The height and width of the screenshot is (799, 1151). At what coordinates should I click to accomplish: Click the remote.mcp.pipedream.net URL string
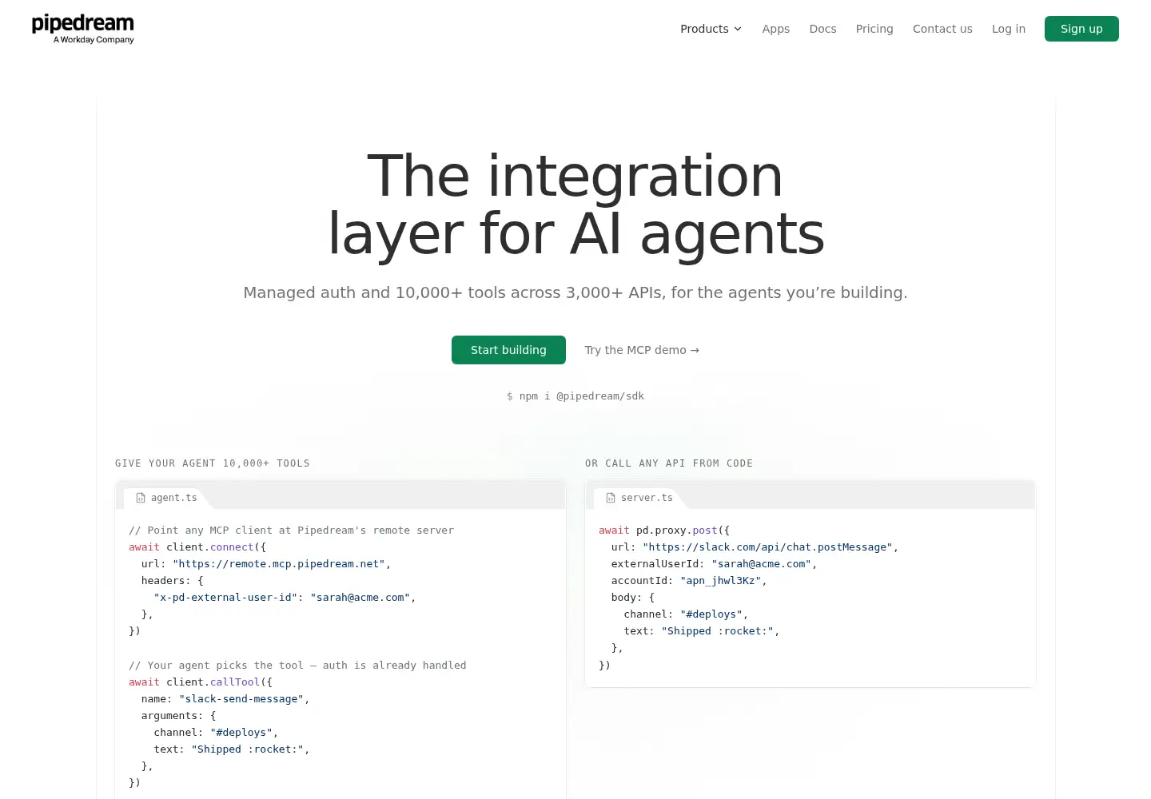click(279, 564)
